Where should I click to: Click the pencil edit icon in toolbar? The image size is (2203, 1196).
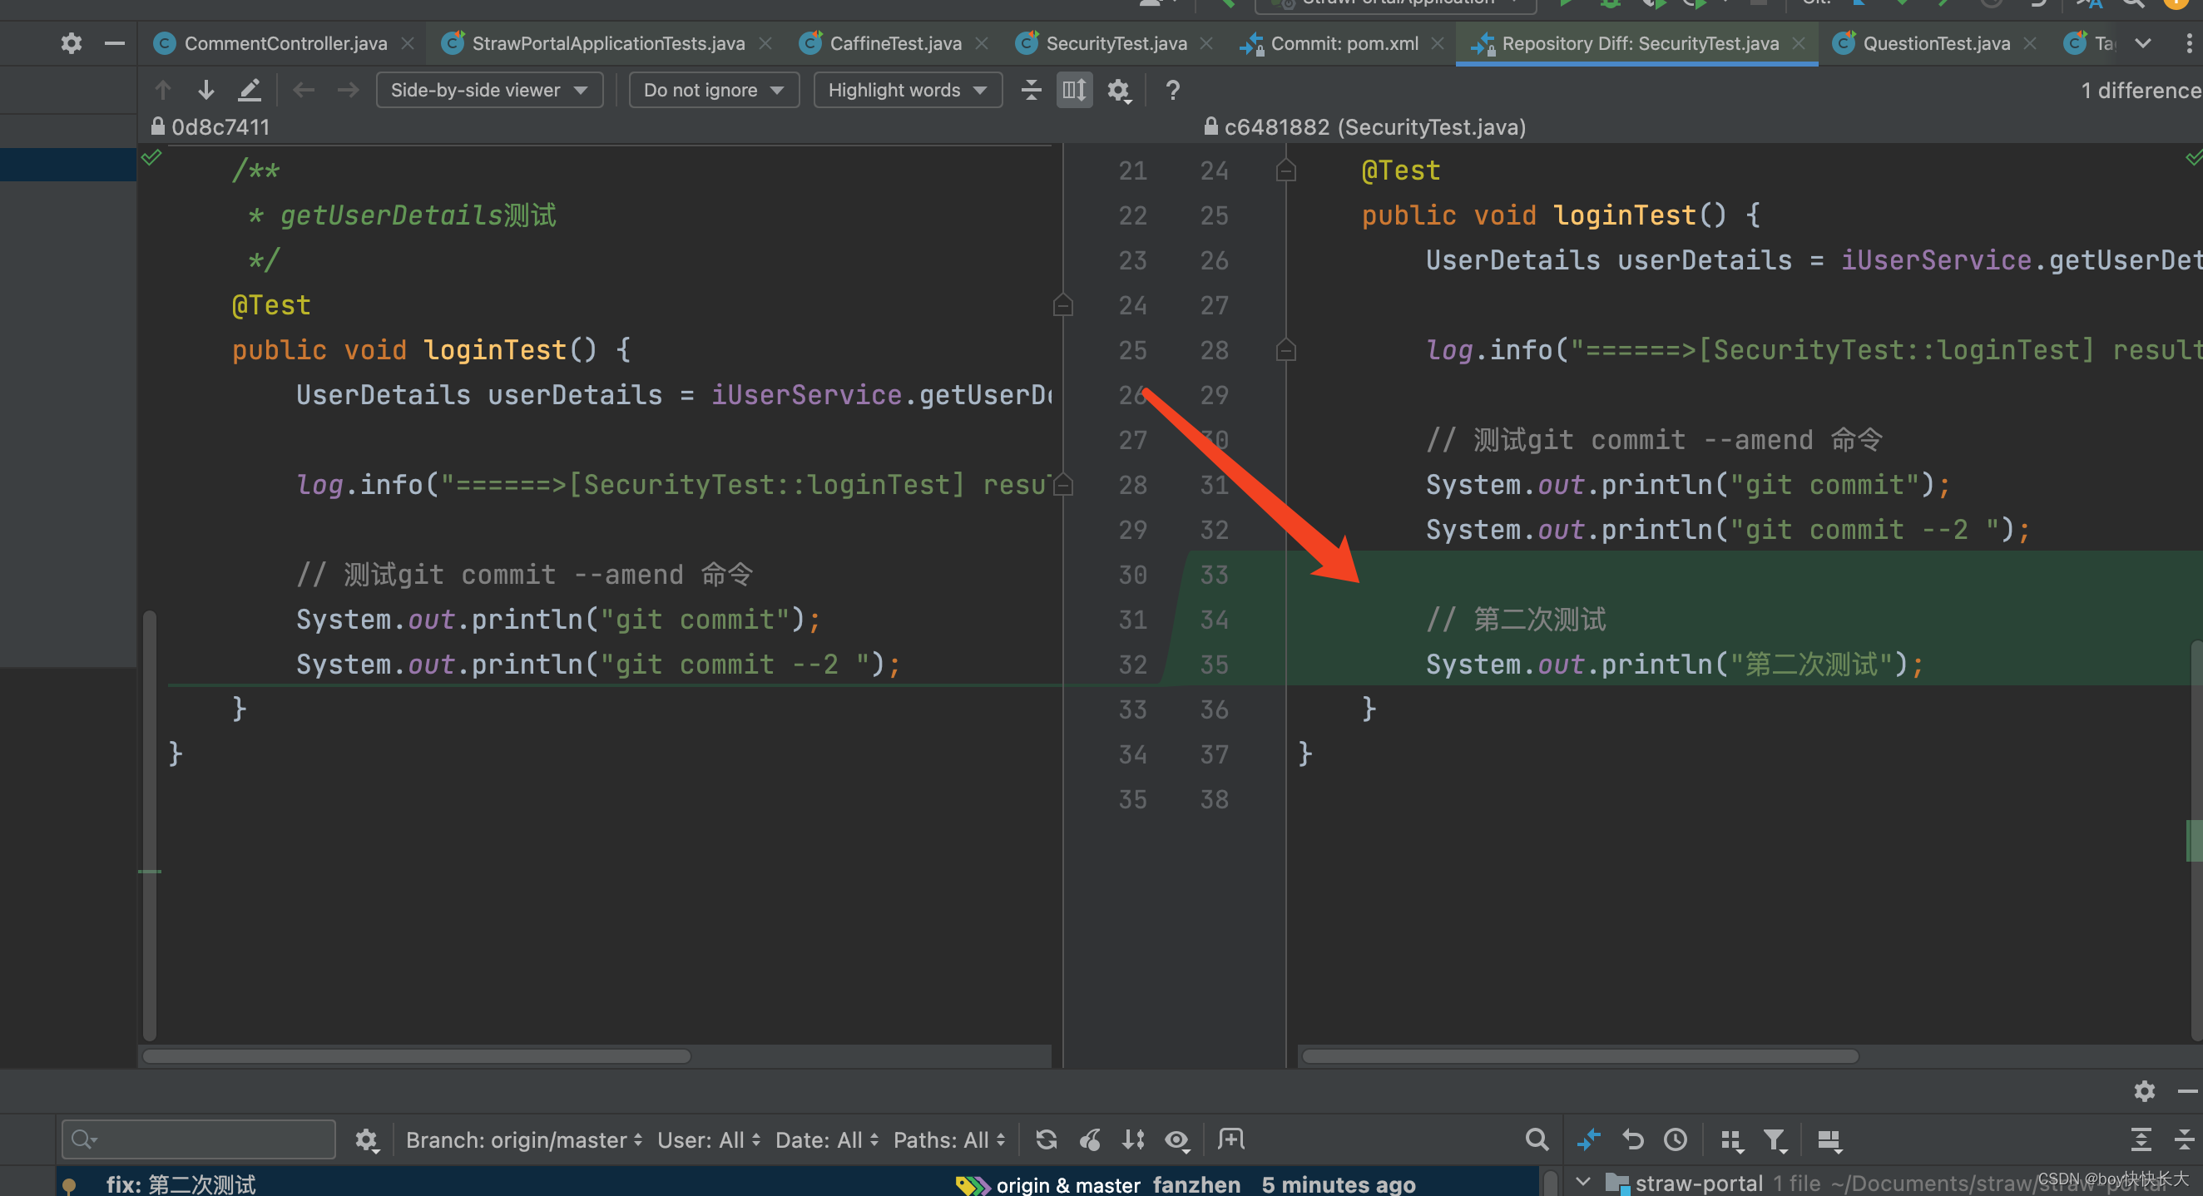[x=250, y=90]
